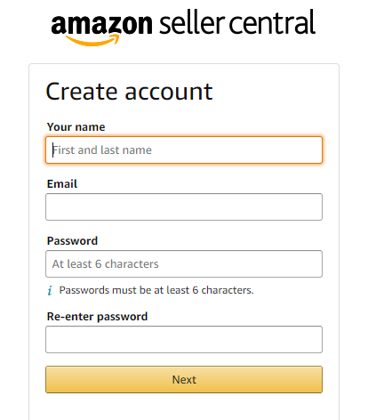Submit the form with the Next button
The image size is (368, 420).
coord(184,380)
